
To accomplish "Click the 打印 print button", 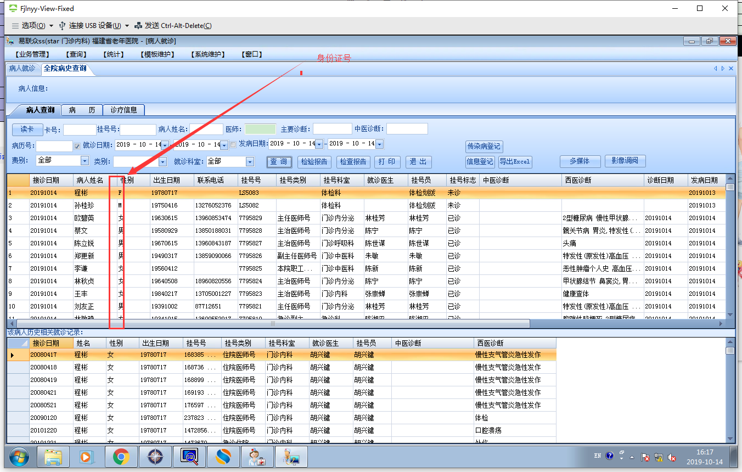I will coord(387,162).
